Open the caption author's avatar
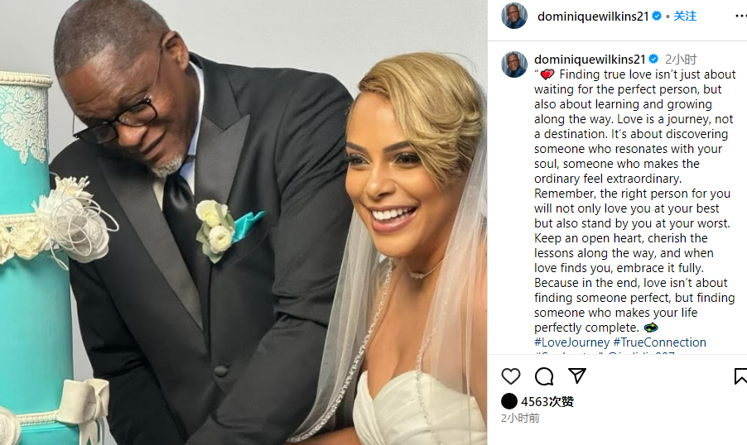This screenshot has width=747, height=445. [x=514, y=65]
